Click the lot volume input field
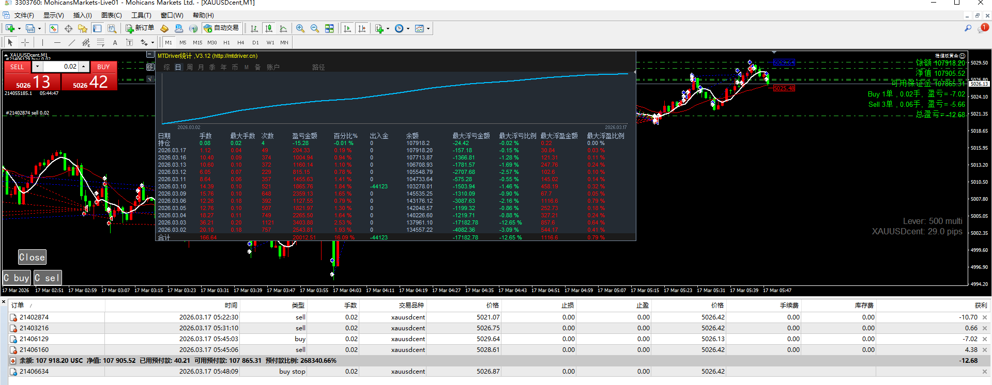Viewport: 992px width, 385px height. click(x=61, y=67)
